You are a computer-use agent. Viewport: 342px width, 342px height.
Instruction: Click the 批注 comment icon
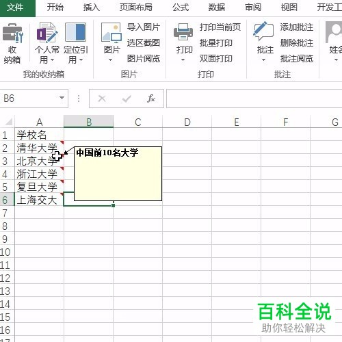coord(263,31)
